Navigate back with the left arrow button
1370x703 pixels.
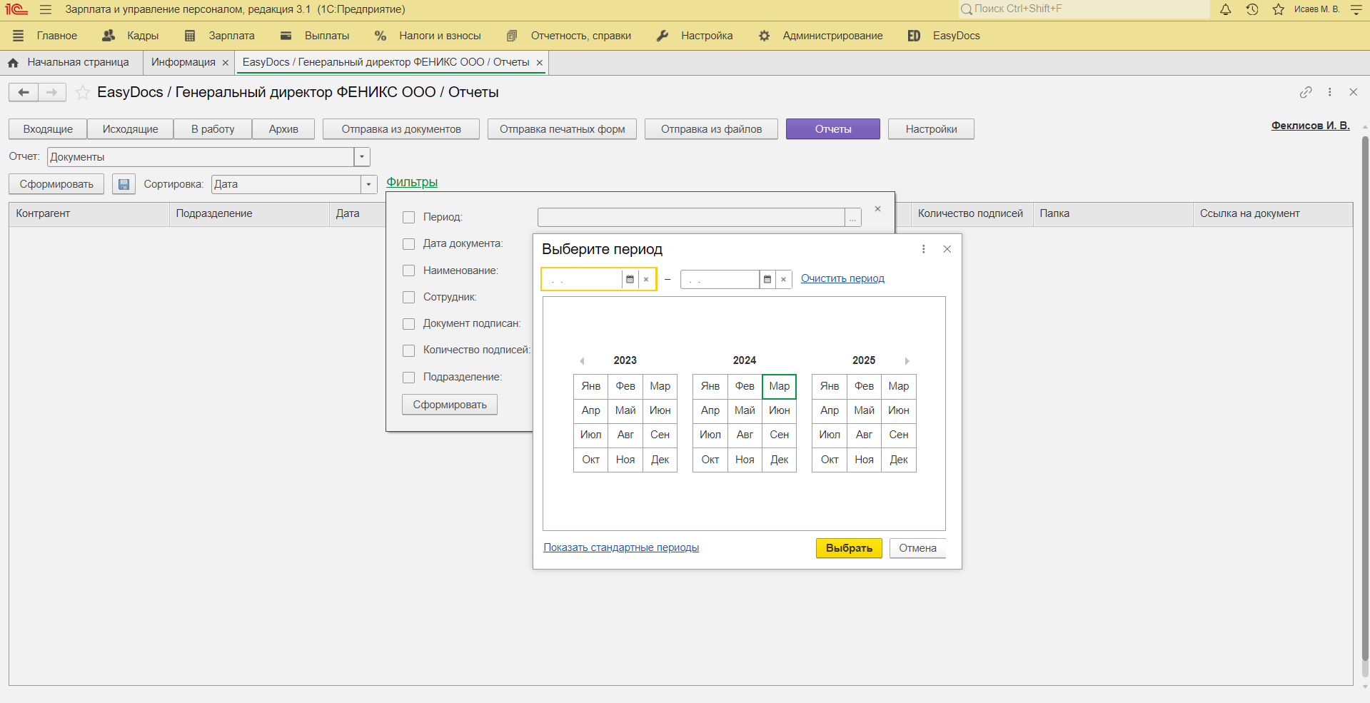(x=24, y=92)
